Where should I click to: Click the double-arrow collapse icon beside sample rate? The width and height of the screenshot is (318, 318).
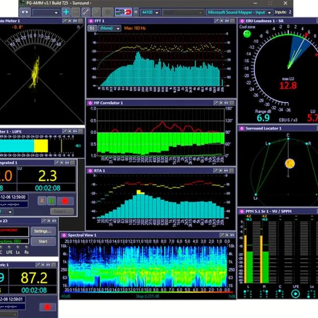point(136,12)
